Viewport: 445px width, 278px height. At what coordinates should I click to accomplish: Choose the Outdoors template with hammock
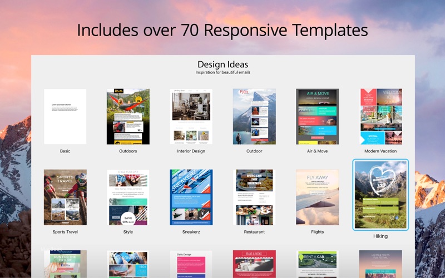128,117
